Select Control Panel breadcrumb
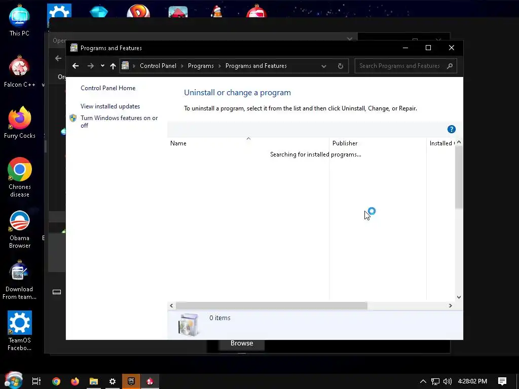Viewport: 519px width, 389px height. click(158, 66)
